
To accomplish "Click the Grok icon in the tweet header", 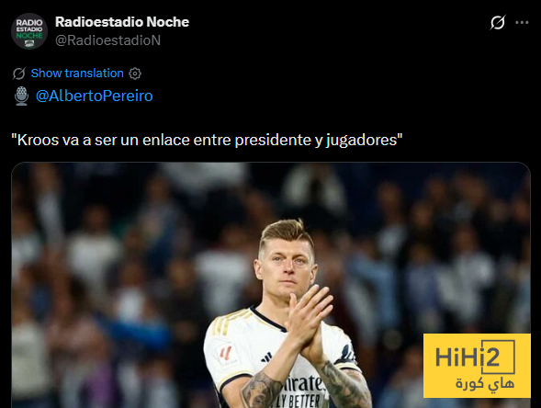I will pos(498,22).
